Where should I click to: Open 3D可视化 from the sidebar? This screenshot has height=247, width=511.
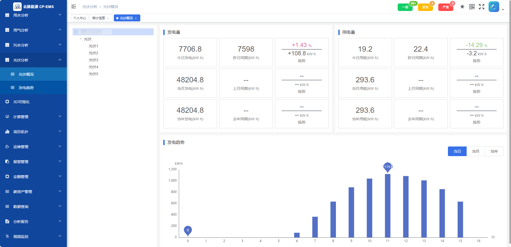tap(21, 102)
